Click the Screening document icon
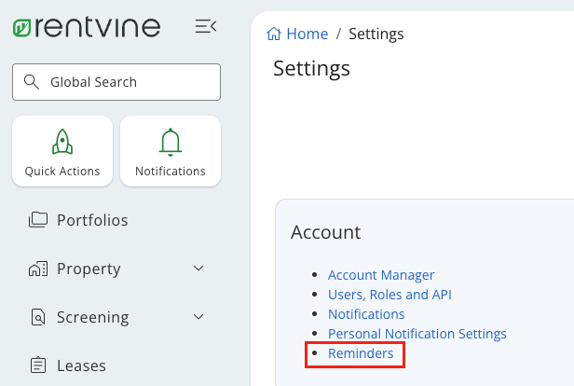 coord(38,318)
